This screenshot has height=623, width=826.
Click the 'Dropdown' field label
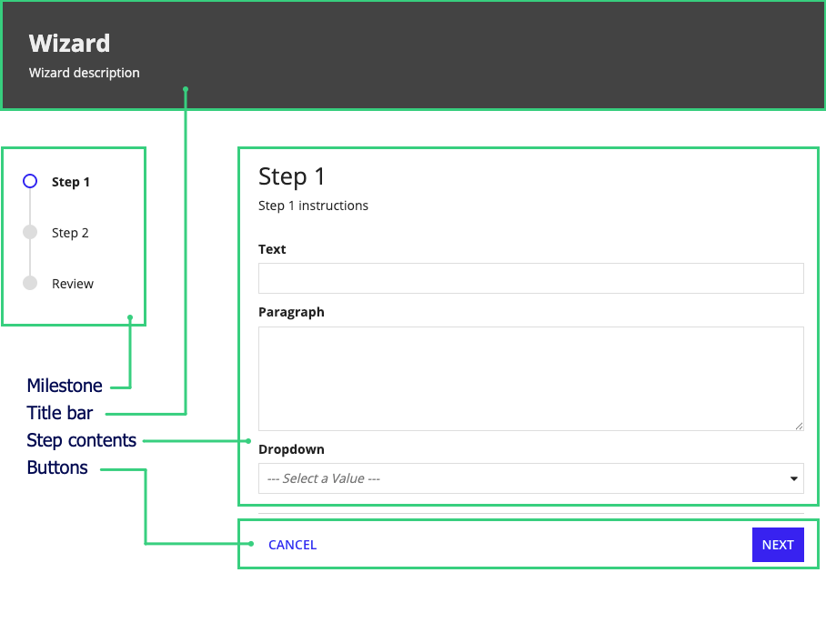[291, 449]
